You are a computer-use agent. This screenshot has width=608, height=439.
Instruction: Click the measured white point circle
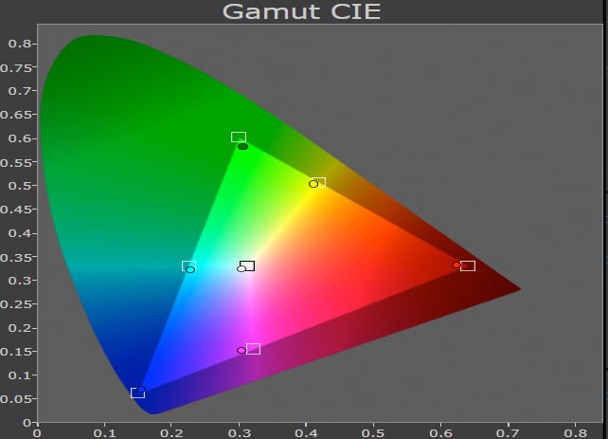(x=241, y=268)
